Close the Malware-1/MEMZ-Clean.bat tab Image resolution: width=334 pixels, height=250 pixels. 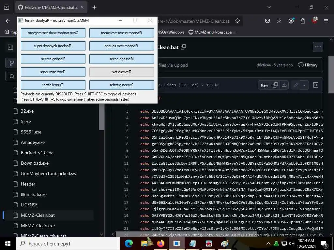(x=82, y=7)
